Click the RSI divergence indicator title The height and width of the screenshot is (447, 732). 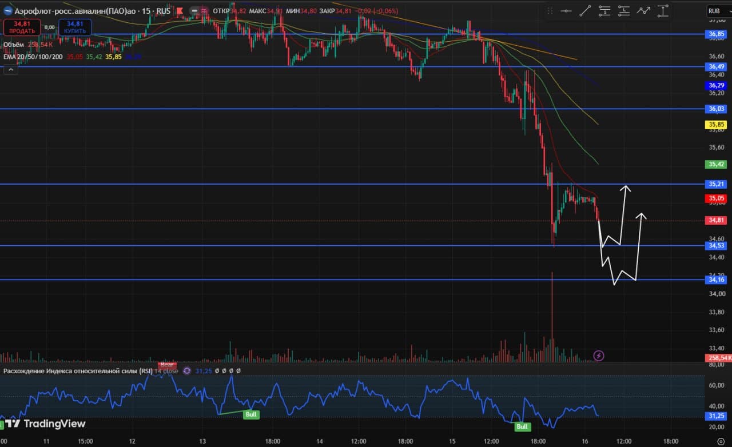(78, 371)
